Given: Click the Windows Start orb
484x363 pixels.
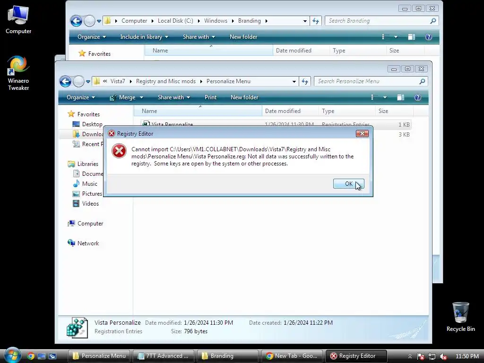Looking at the screenshot, I should coord(12,355).
